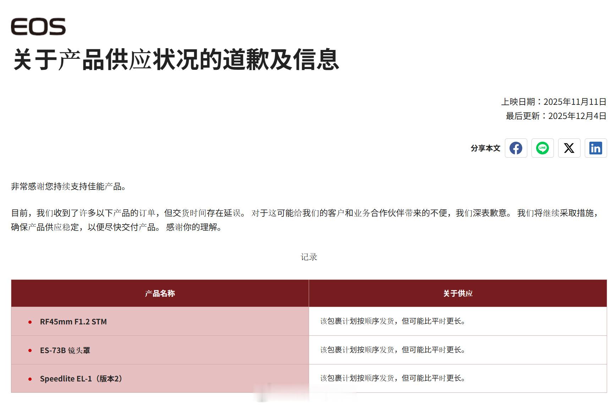Click the EOS logo
This screenshot has width=611, height=408.
tap(38, 27)
